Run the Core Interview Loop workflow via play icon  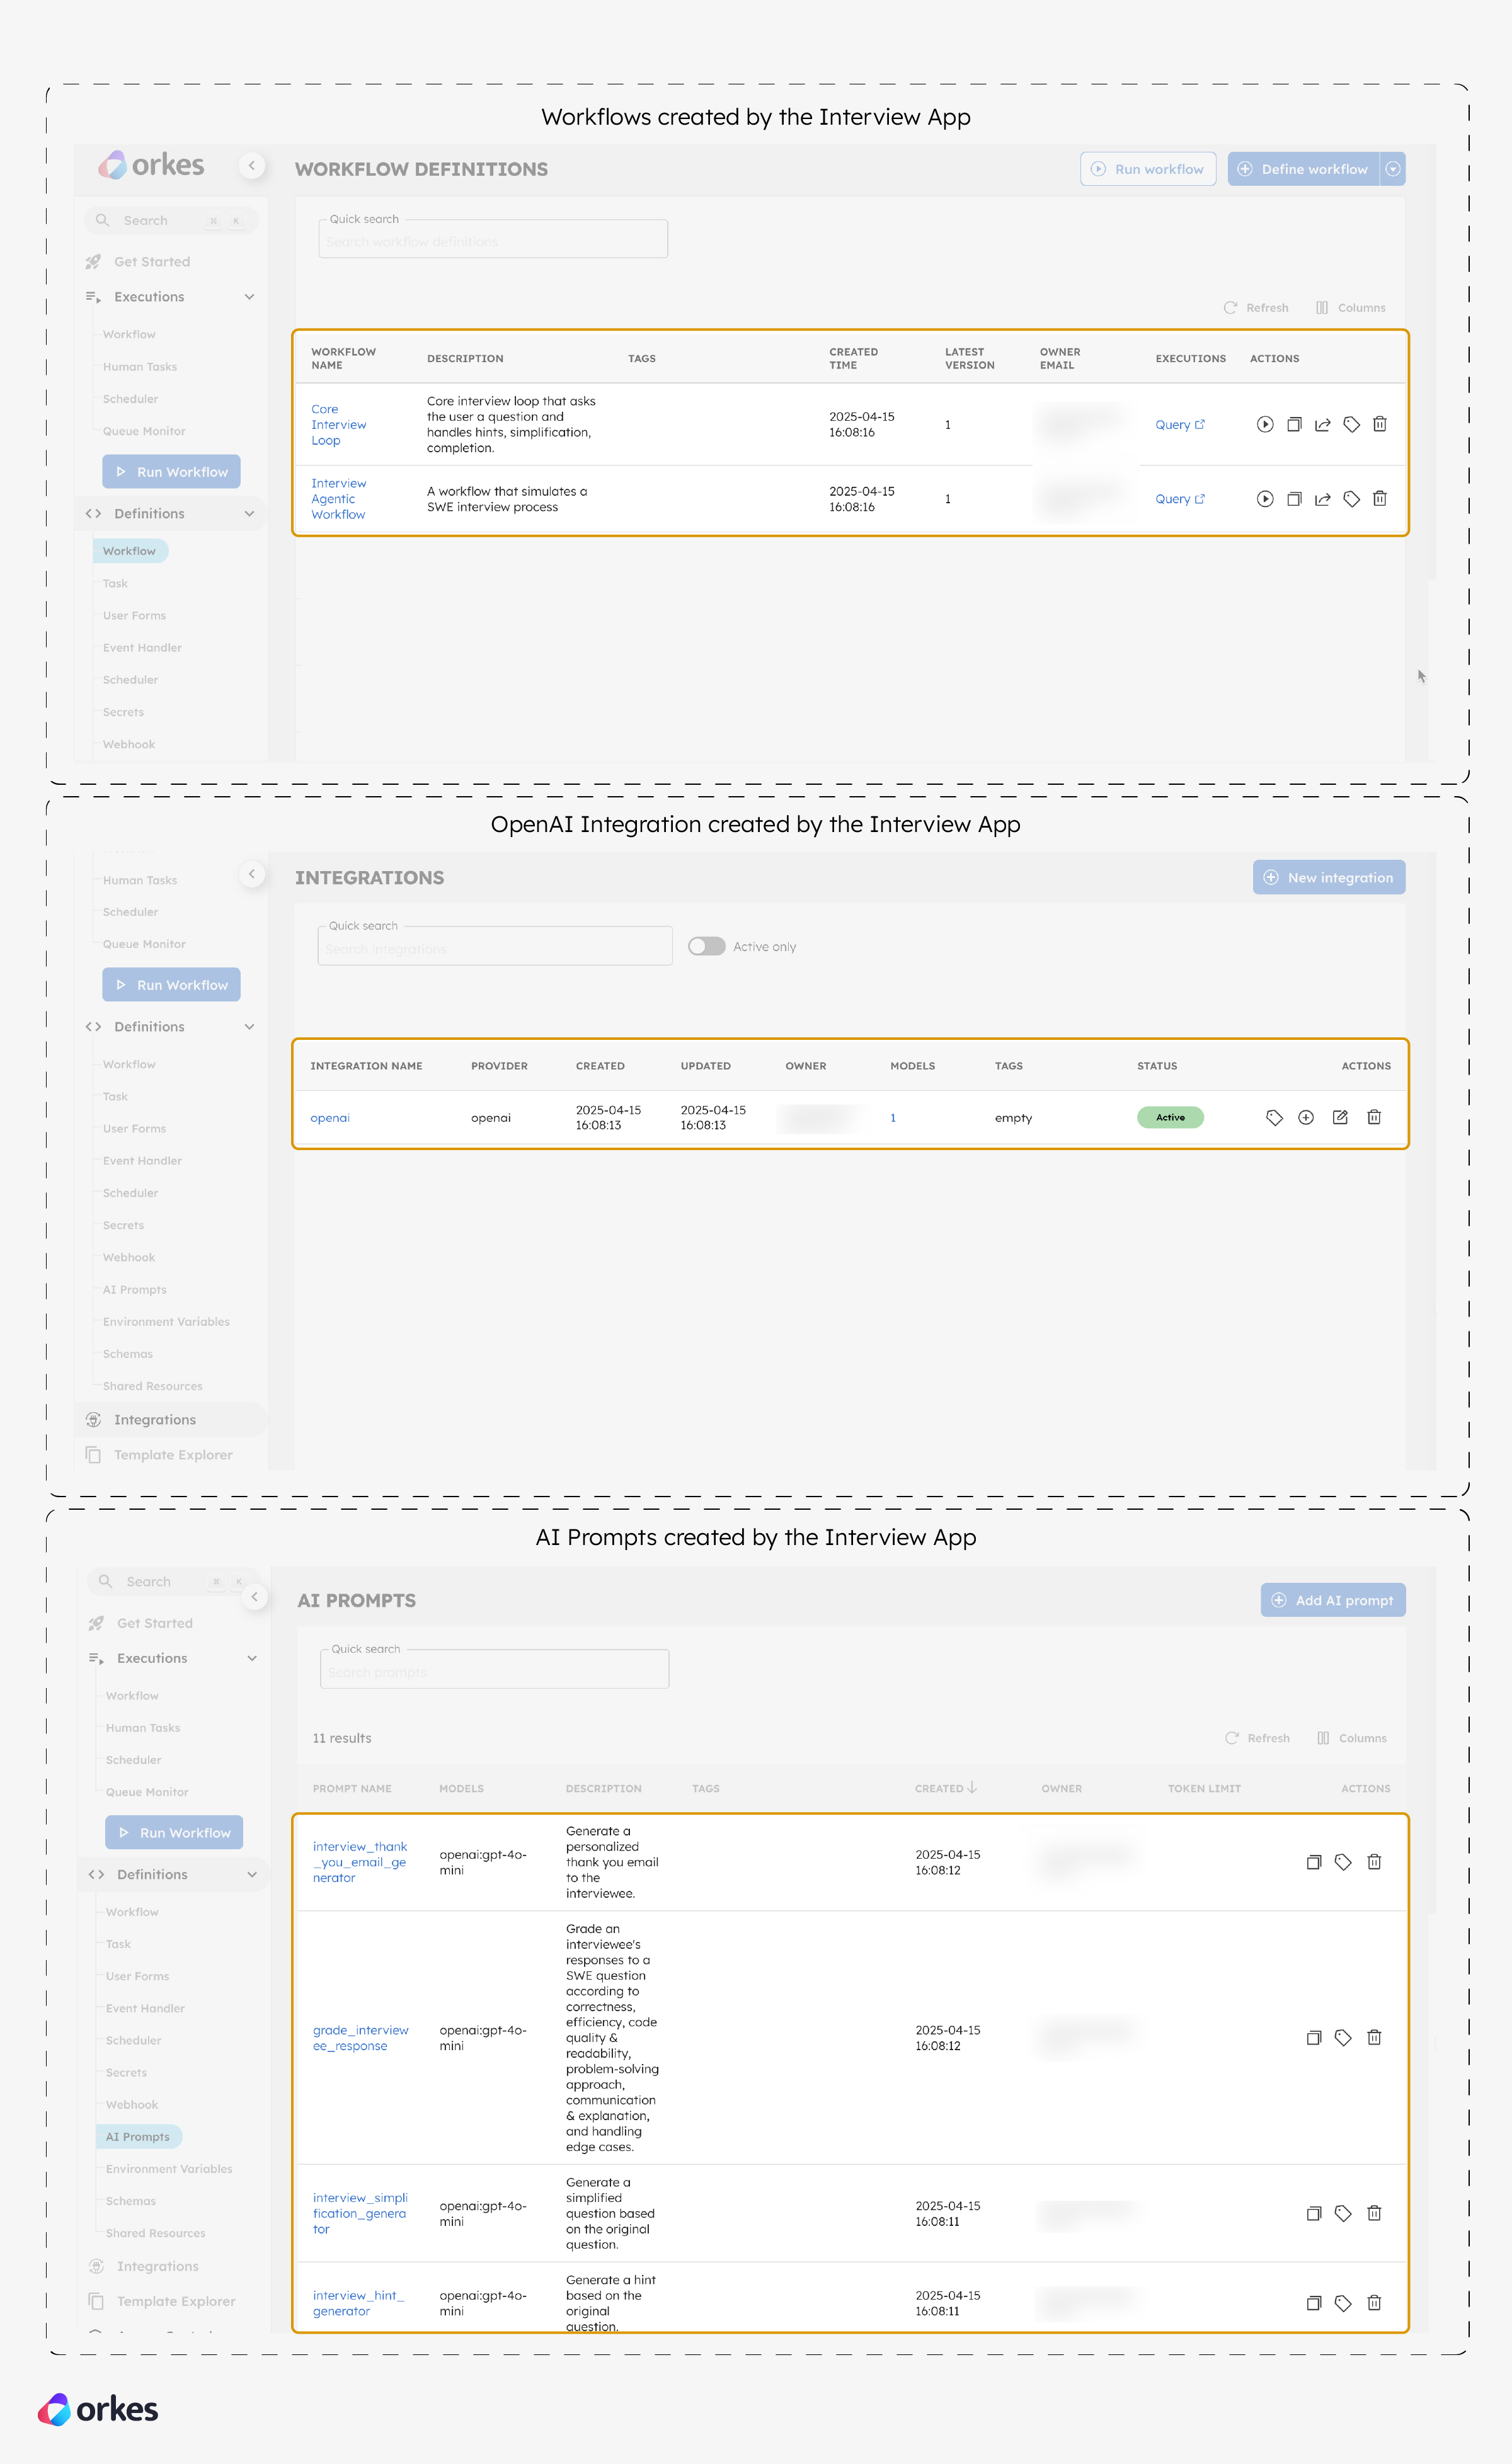pyautogui.click(x=1265, y=424)
